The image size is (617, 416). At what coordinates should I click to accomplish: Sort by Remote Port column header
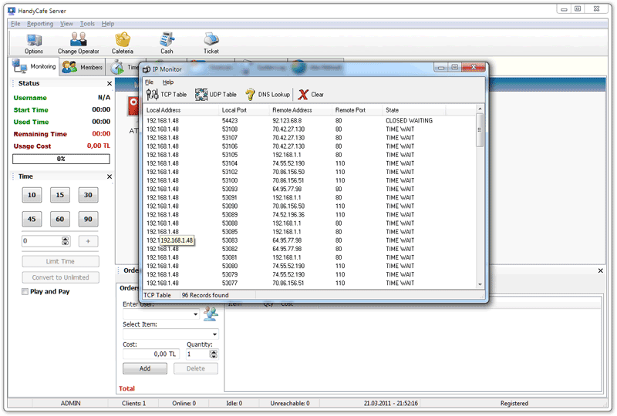click(x=357, y=110)
